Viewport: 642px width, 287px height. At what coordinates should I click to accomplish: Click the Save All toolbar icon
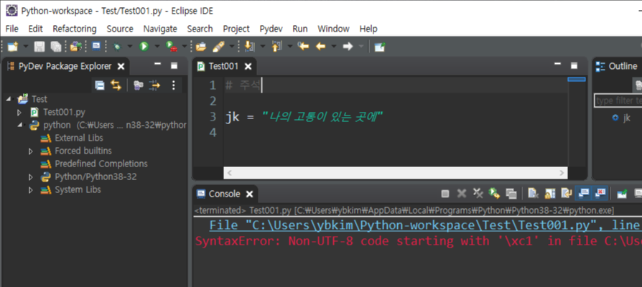56,47
